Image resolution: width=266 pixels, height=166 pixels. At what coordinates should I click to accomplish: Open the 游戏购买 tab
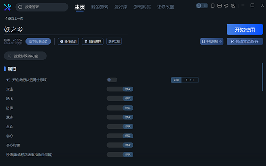coord(142,7)
